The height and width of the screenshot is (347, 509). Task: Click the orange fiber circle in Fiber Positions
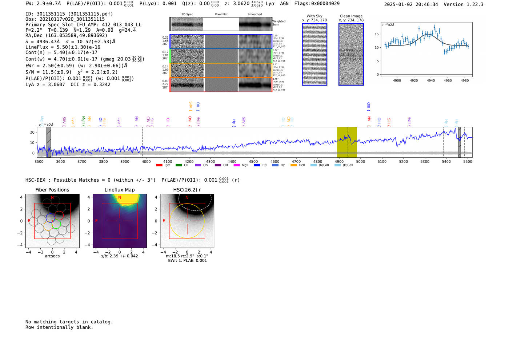(x=48, y=226)
